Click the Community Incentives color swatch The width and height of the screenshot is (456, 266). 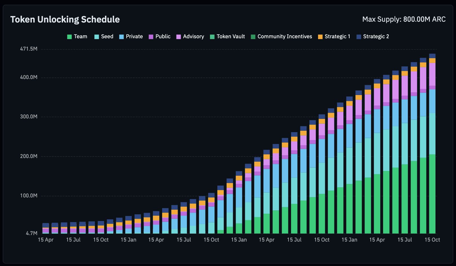coord(253,37)
